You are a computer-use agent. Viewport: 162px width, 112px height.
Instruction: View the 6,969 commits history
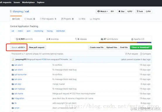24,39
